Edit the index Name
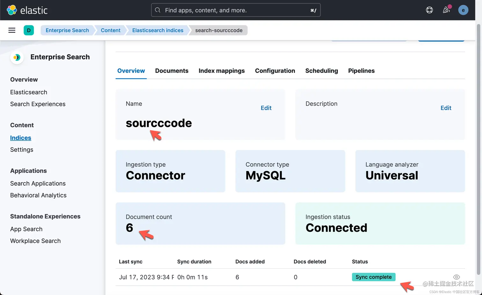Screen dimensions: 482x295 266,108
